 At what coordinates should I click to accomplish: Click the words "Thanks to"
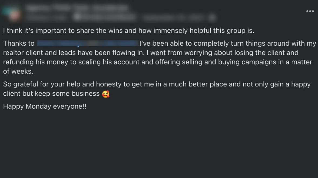(x=19, y=43)
